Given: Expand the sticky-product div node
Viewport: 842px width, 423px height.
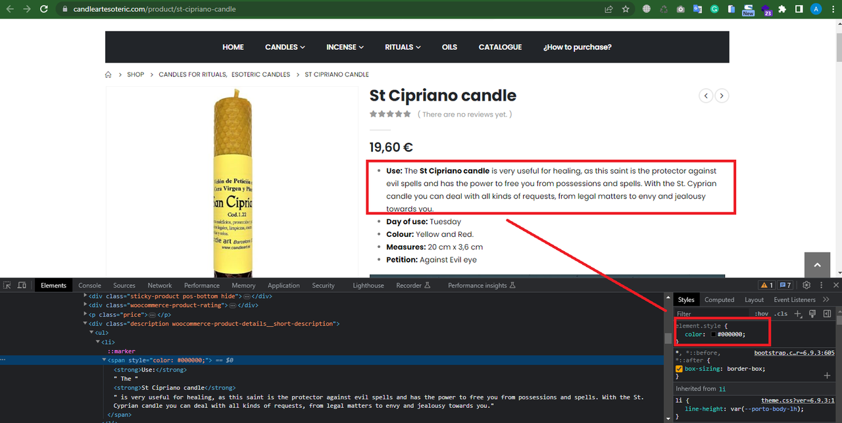Looking at the screenshot, I should pyautogui.click(x=85, y=296).
